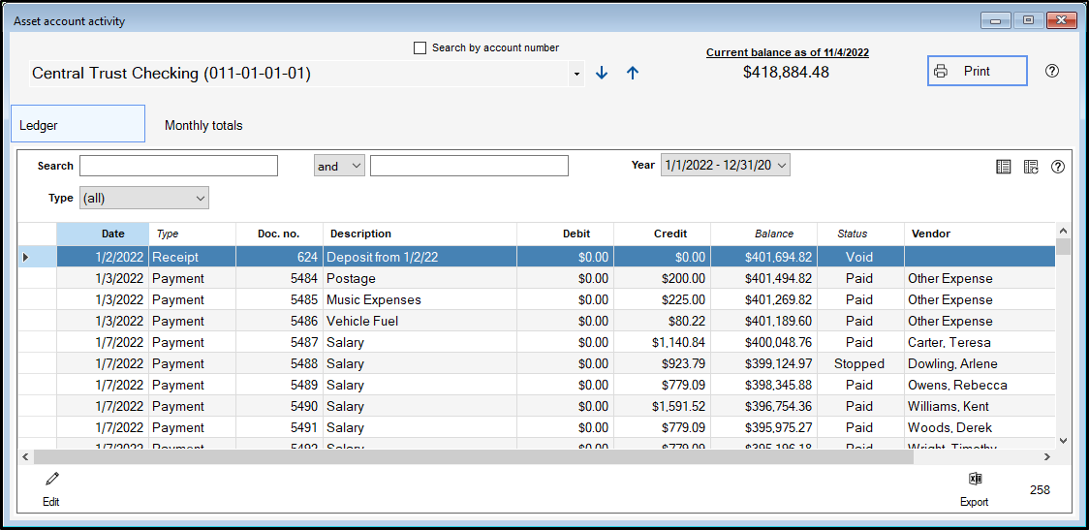Open the Type filter dropdown
1089x530 pixels.
(x=144, y=198)
